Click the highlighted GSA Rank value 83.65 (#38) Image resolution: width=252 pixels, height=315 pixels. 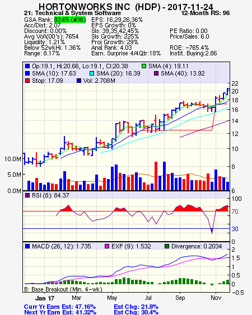[70, 20]
